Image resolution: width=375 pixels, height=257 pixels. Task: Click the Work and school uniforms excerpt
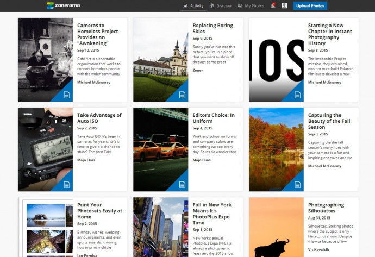(x=214, y=144)
